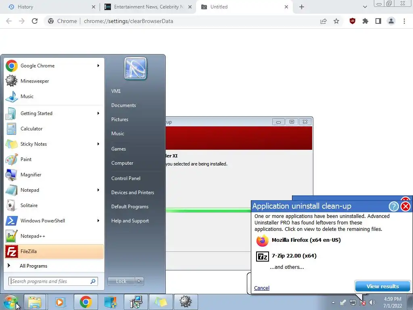This screenshot has width=413, height=310.
Task: Open Computer from Start menu
Action: click(x=122, y=163)
